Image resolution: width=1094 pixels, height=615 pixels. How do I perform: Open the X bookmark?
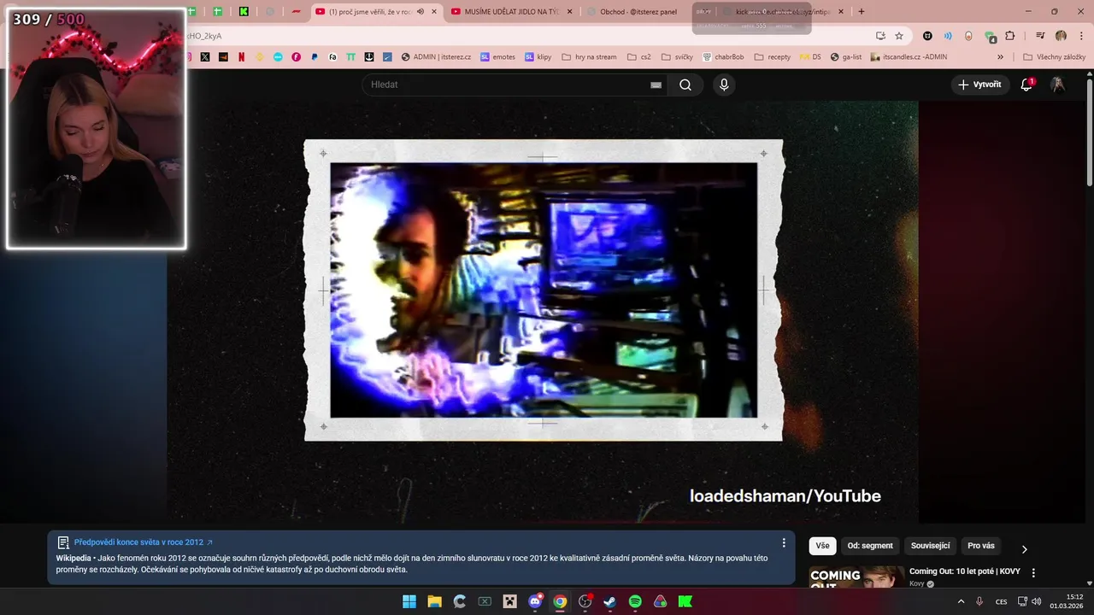pos(205,57)
